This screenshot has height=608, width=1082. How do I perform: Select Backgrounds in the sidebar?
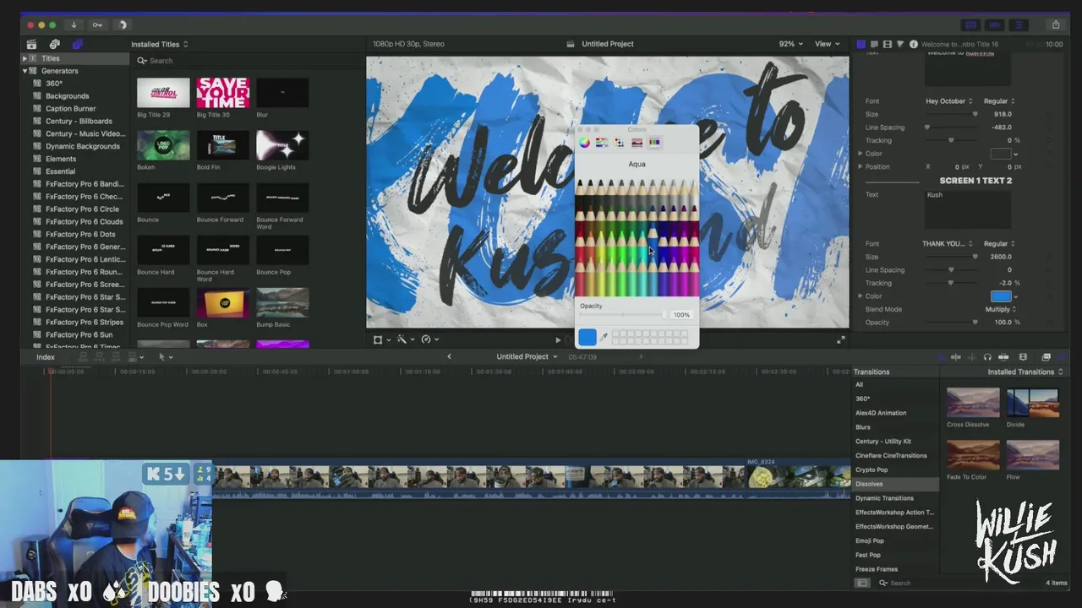point(67,96)
